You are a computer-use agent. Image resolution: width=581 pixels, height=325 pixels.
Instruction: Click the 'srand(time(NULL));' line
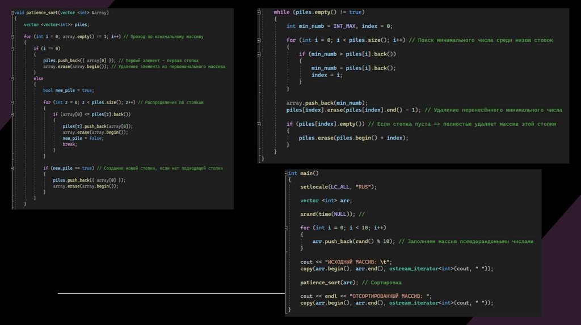pos(329,214)
